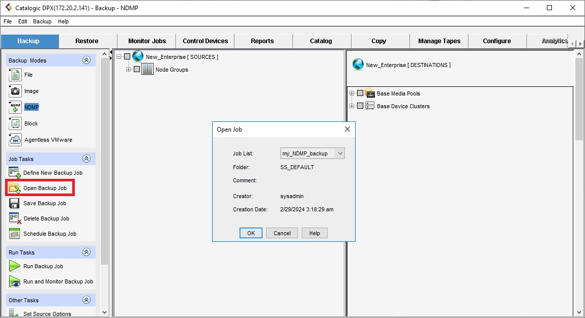The width and height of the screenshot is (585, 318).
Task: Tick the Base Media Pools checkbox
Action: pyautogui.click(x=360, y=93)
